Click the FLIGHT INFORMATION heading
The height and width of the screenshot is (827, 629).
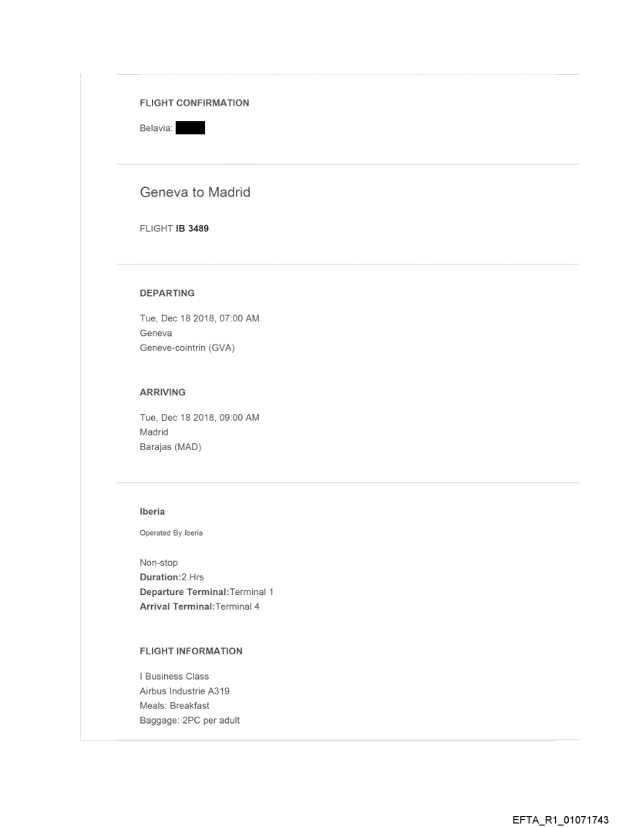coord(191,651)
